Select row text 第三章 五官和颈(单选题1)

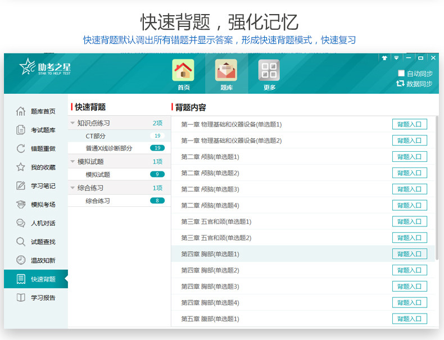pos(216,221)
